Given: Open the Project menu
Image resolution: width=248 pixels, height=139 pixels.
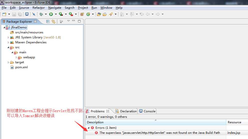Looking at the screenshot, I should pyautogui.click(x=83, y=7).
